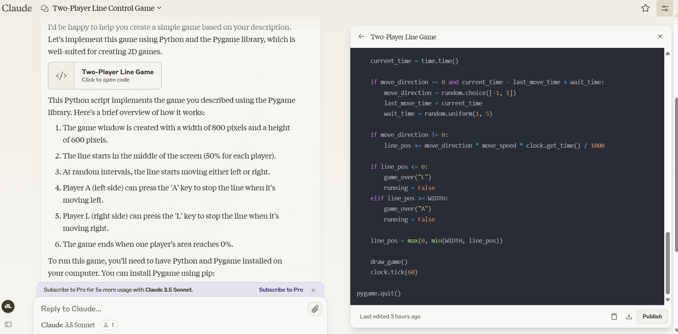Image resolution: width=678 pixels, height=334 pixels.
Task: Click the code brackets icon on artifact card
Action: [x=61, y=76]
